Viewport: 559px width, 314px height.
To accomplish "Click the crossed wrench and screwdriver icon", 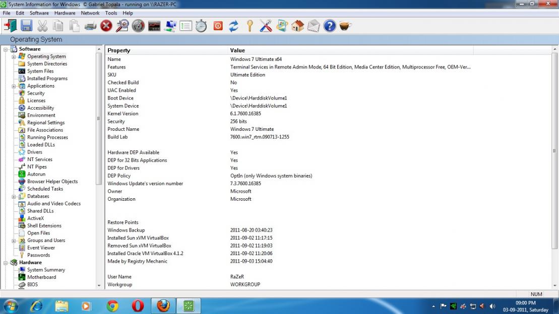I will [x=266, y=26].
